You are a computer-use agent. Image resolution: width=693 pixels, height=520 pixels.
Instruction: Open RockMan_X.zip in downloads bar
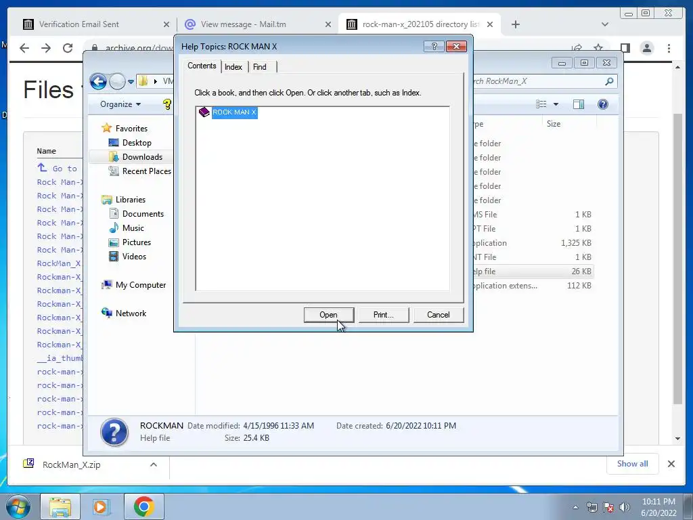click(x=71, y=464)
